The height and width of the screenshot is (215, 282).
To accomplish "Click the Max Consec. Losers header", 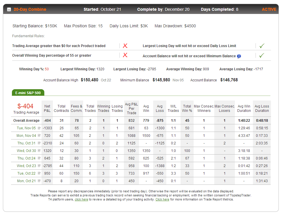I will pyautogui.click(x=224, y=108).
